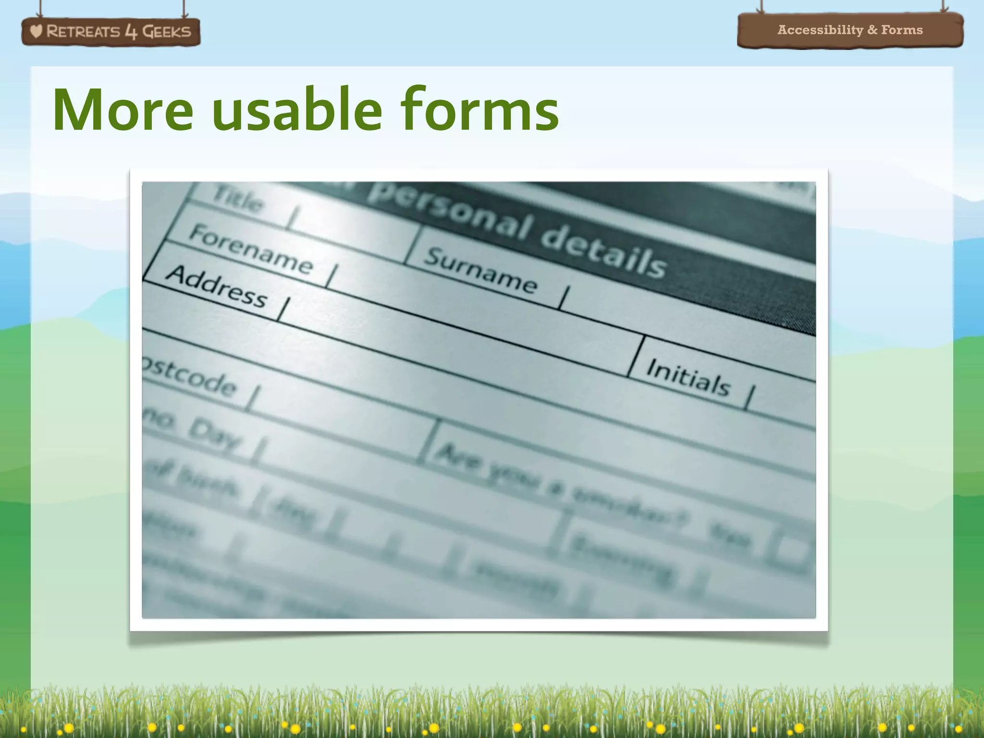Click the Retreats 4 Geeks logo sign
This screenshot has height=738, width=984.
(111, 32)
